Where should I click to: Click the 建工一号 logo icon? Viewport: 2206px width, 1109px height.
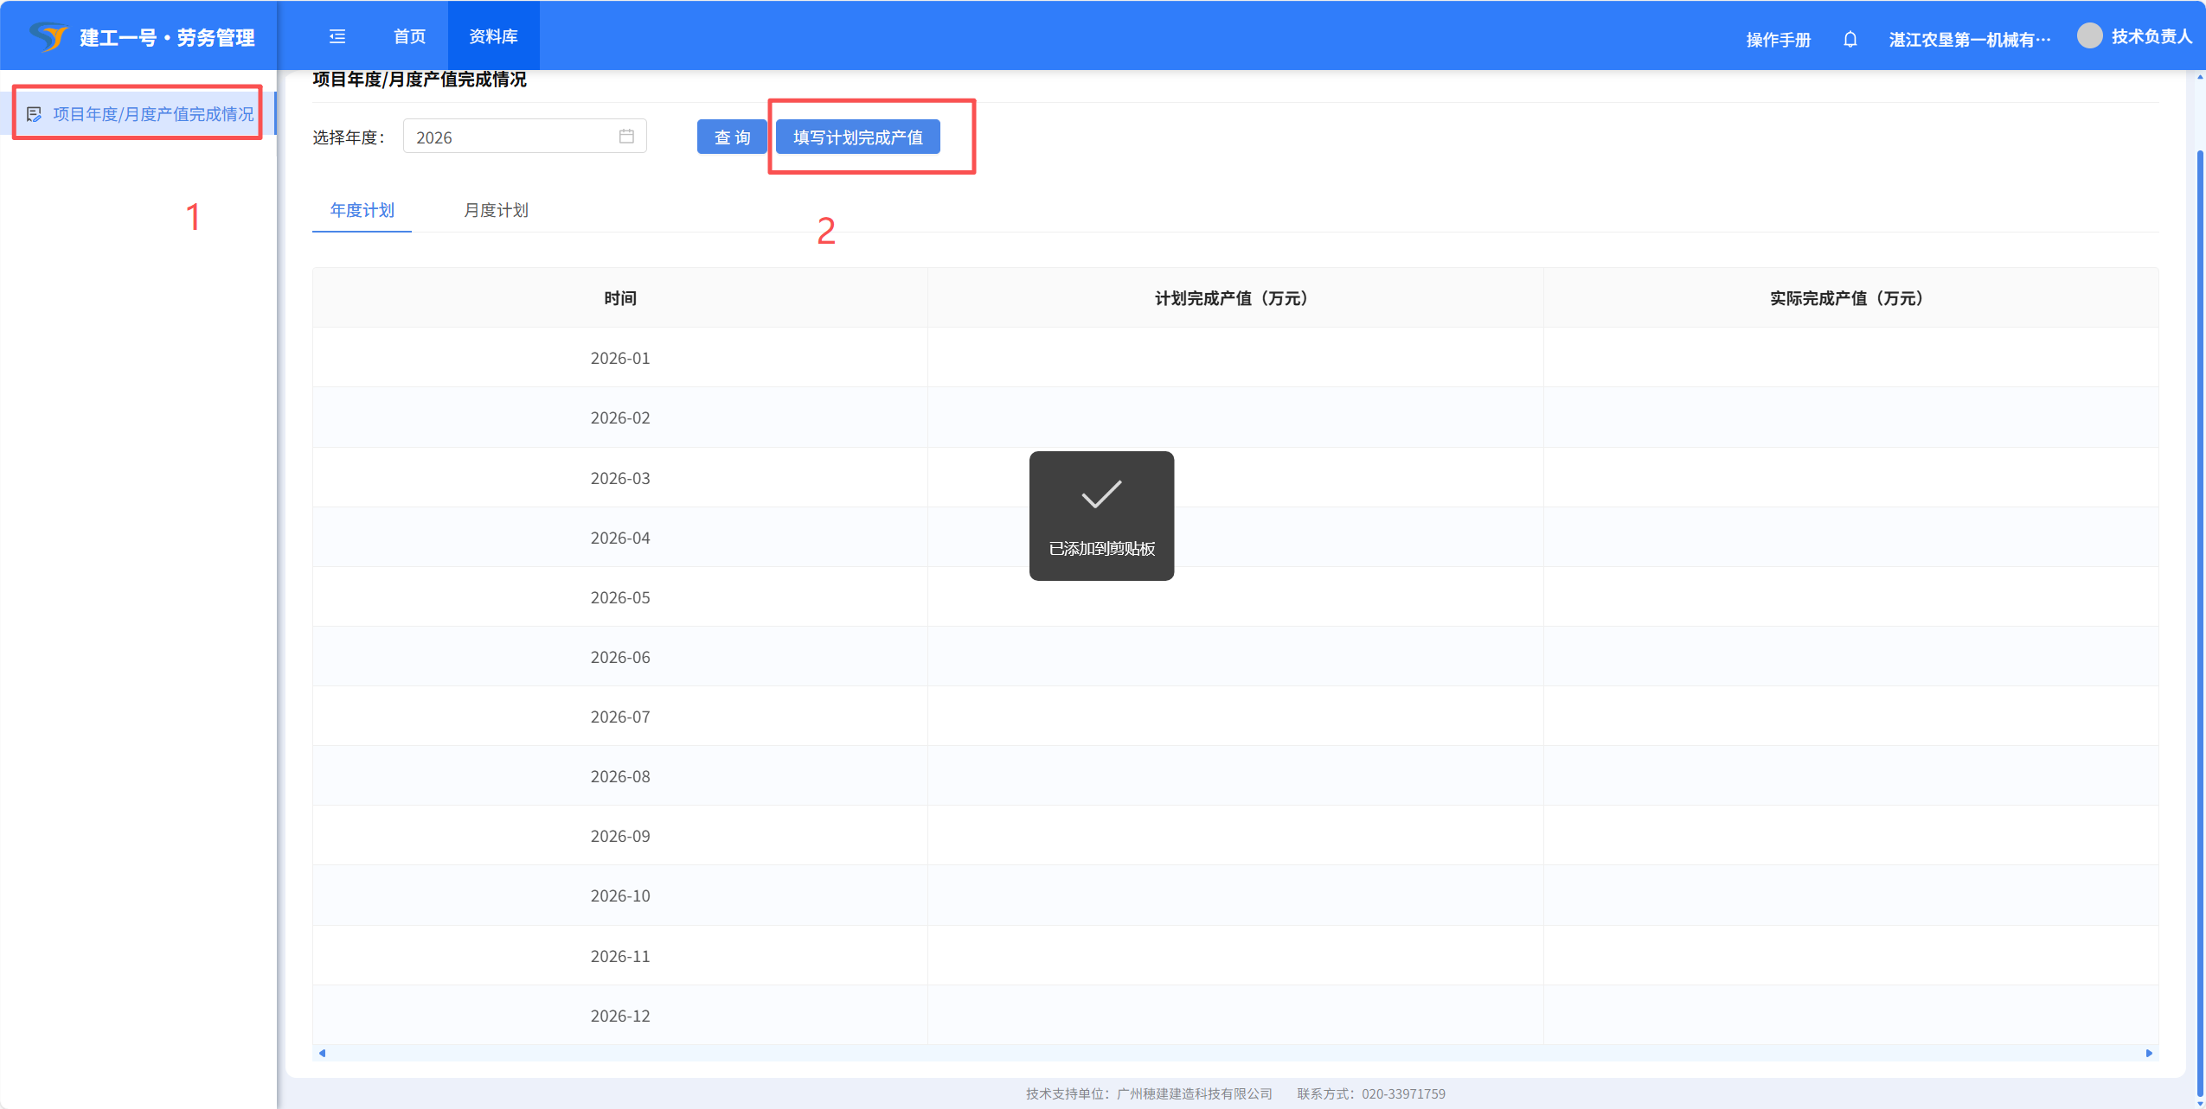(x=48, y=37)
